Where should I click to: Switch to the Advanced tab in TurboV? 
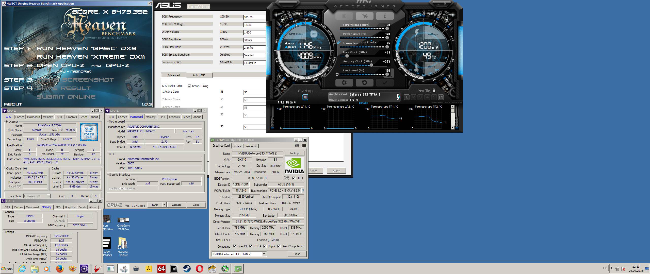click(174, 75)
